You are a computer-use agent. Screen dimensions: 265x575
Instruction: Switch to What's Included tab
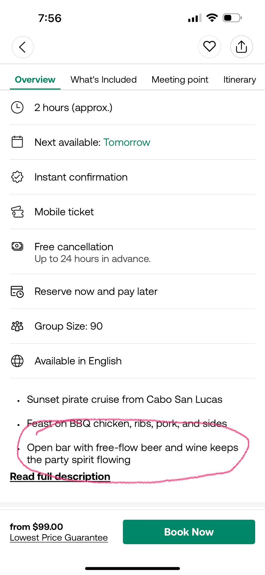click(x=103, y=80)
